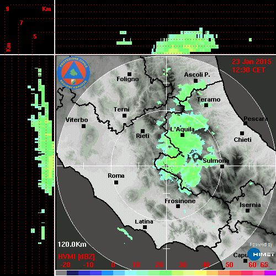Click the 23 Jan 2015 date stamp
Image resolution: width=276 pixels, height=276 pixels.
pos(252,62)
